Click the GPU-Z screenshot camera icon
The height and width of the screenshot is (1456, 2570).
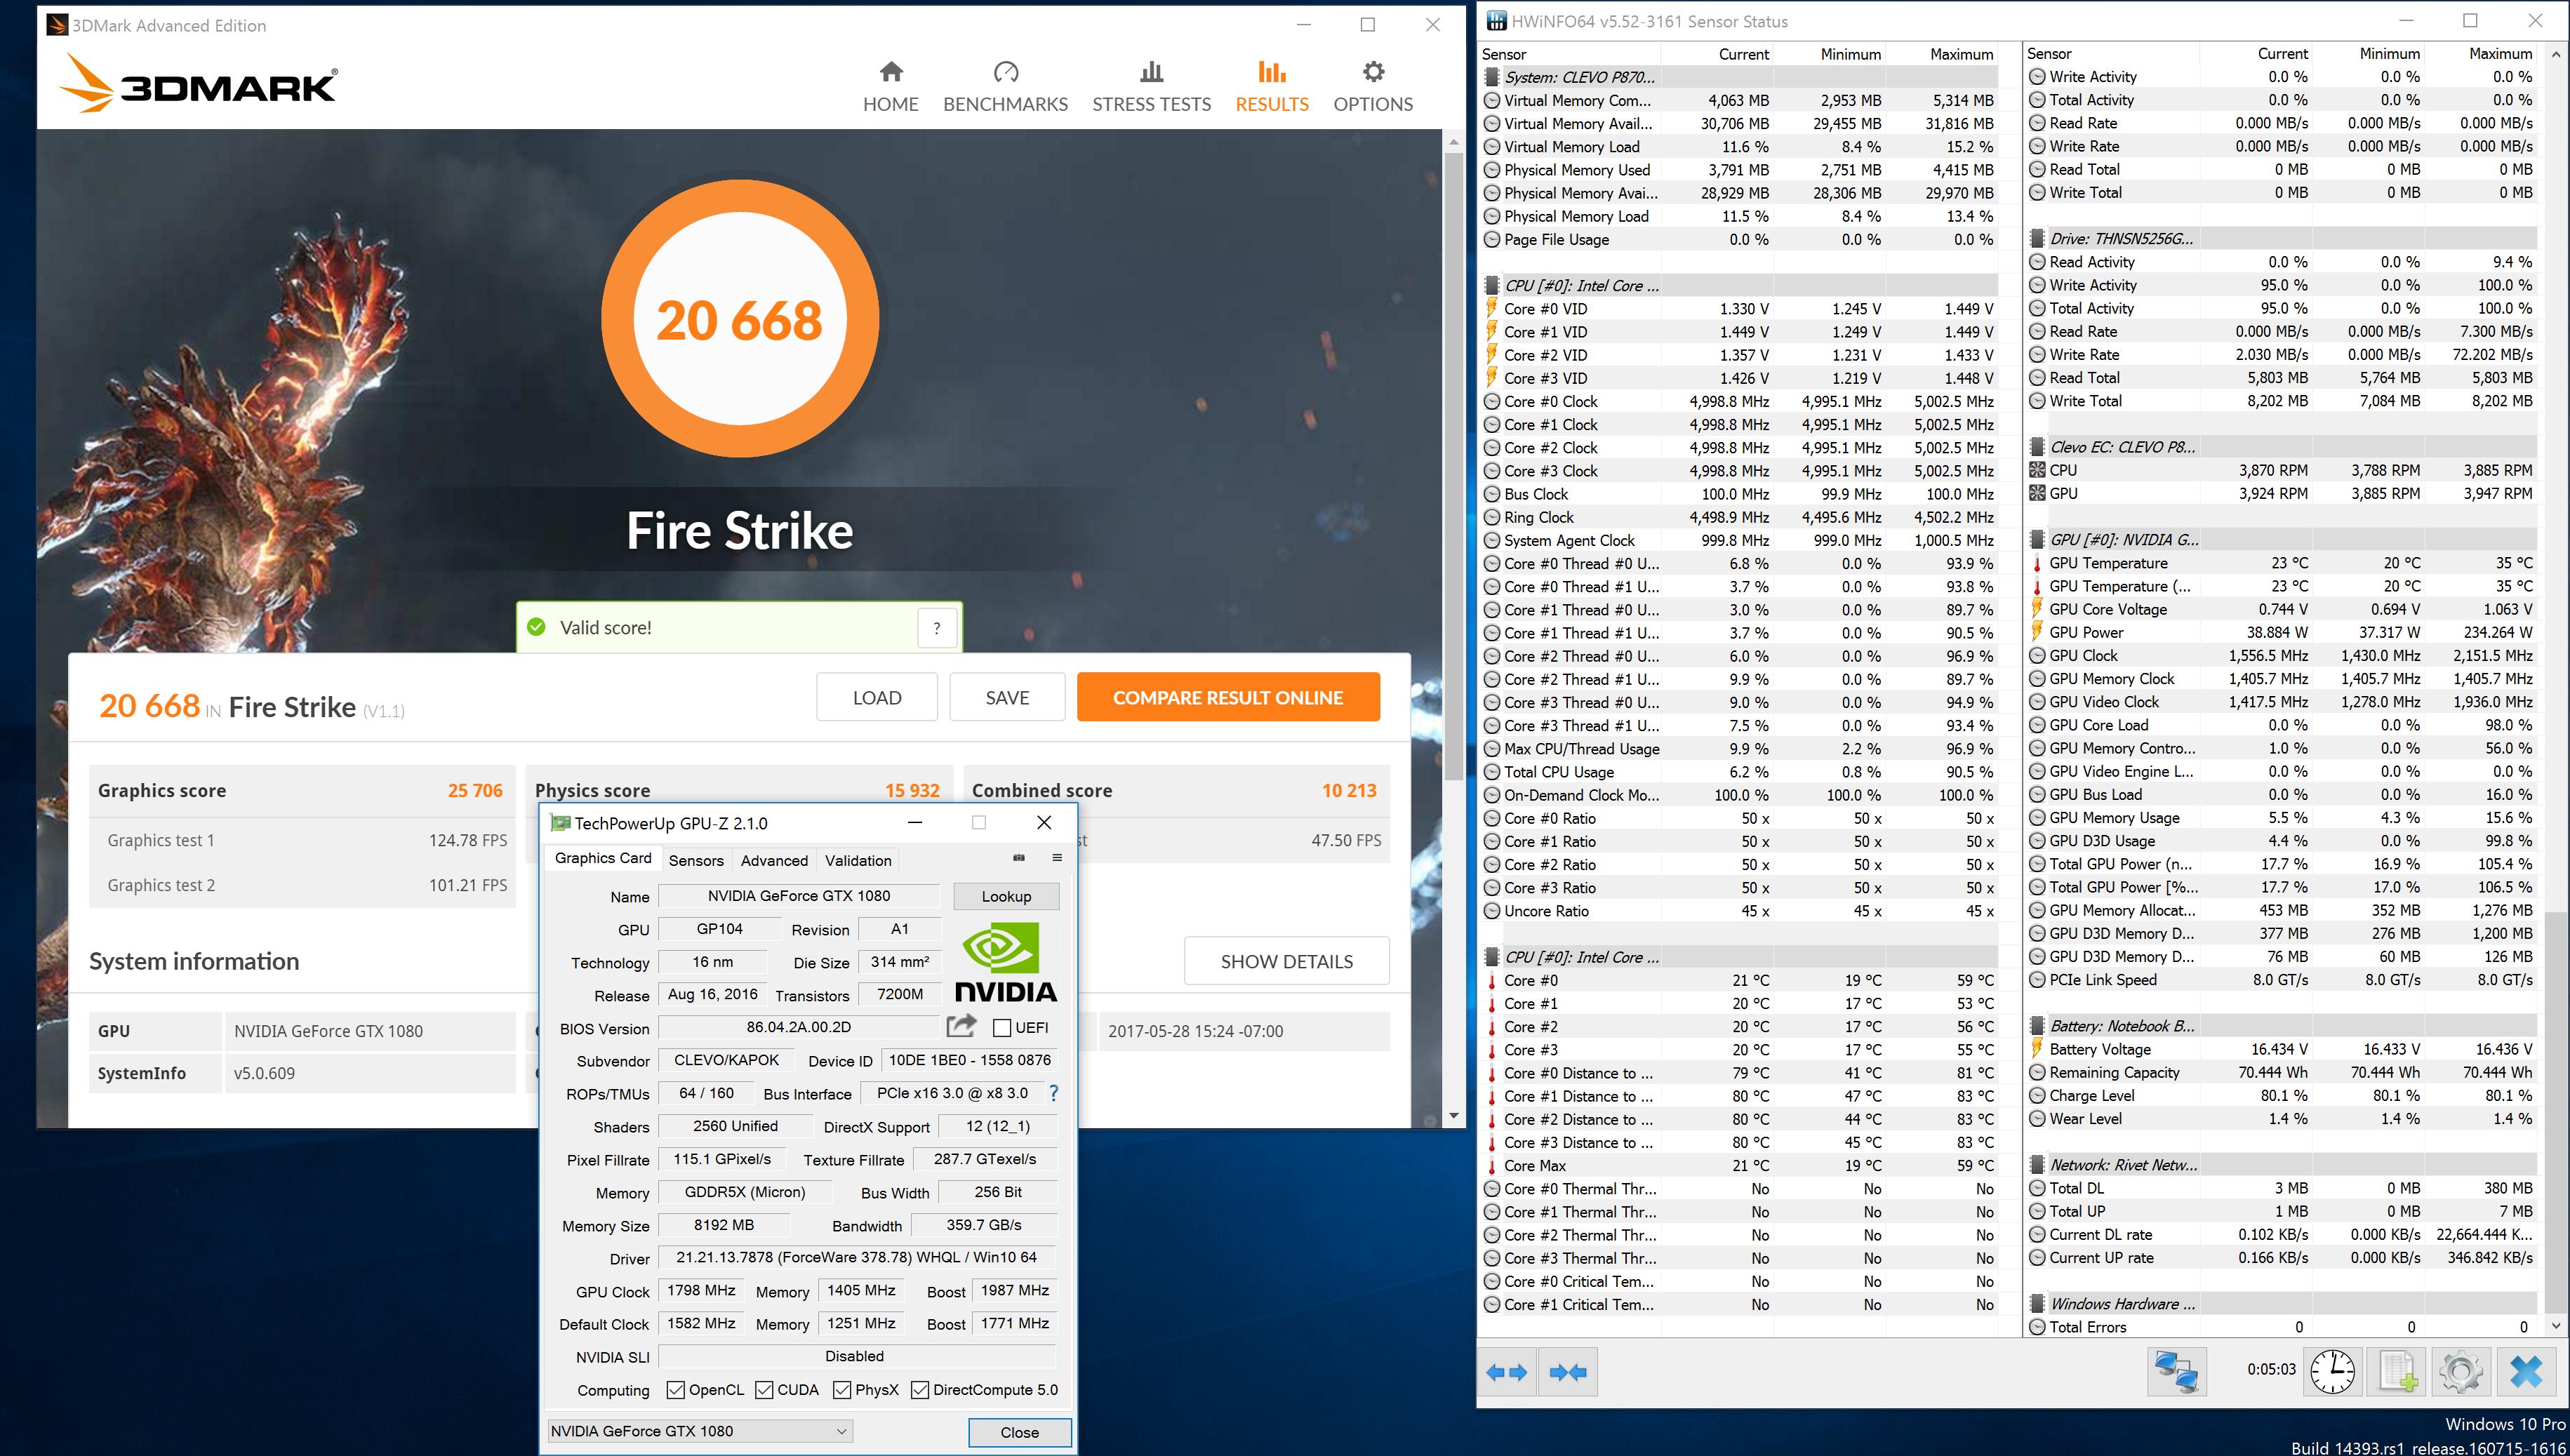[x=1018, y=858]
